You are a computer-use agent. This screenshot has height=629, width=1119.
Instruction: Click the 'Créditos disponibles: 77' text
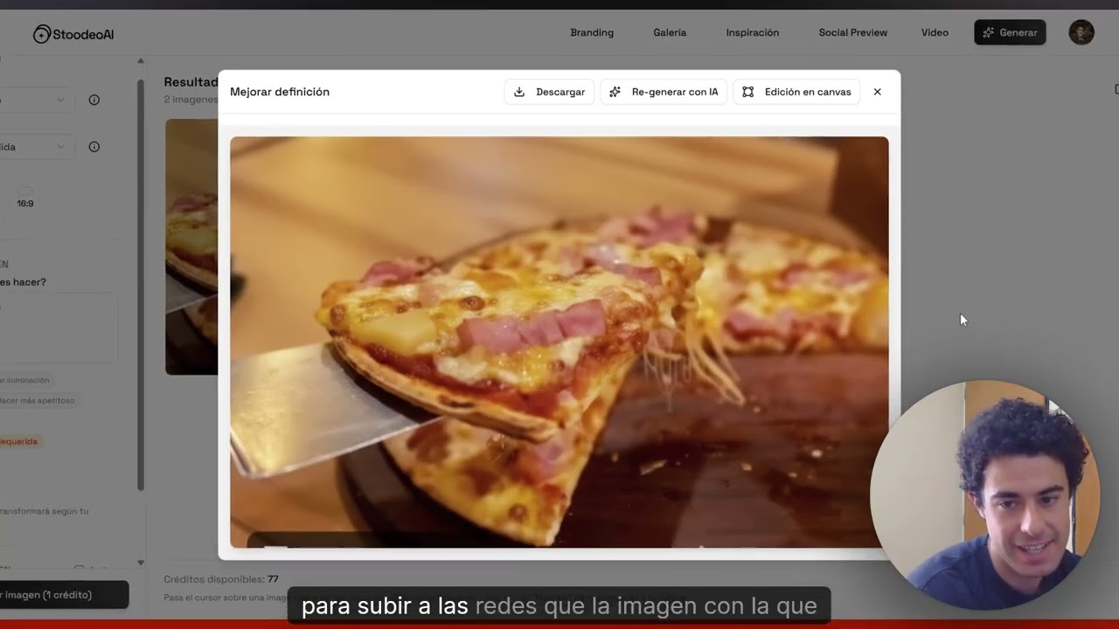221,579
